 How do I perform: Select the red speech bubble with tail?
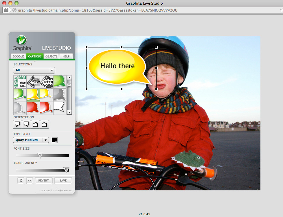click(33, 108)
